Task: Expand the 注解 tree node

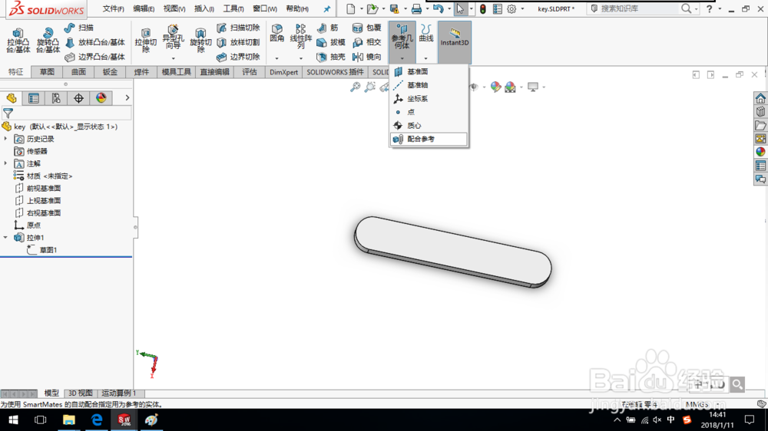Action: click(6, 163)
